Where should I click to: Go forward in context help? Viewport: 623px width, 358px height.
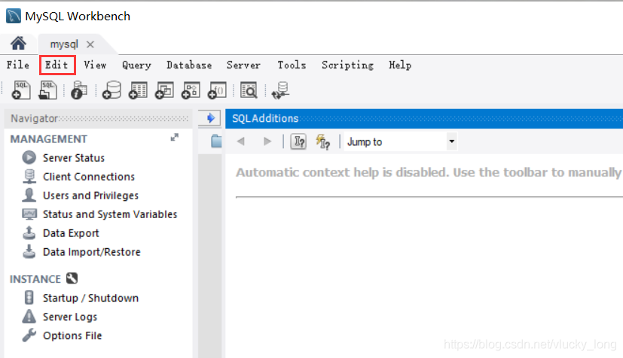tap(267, 141)
